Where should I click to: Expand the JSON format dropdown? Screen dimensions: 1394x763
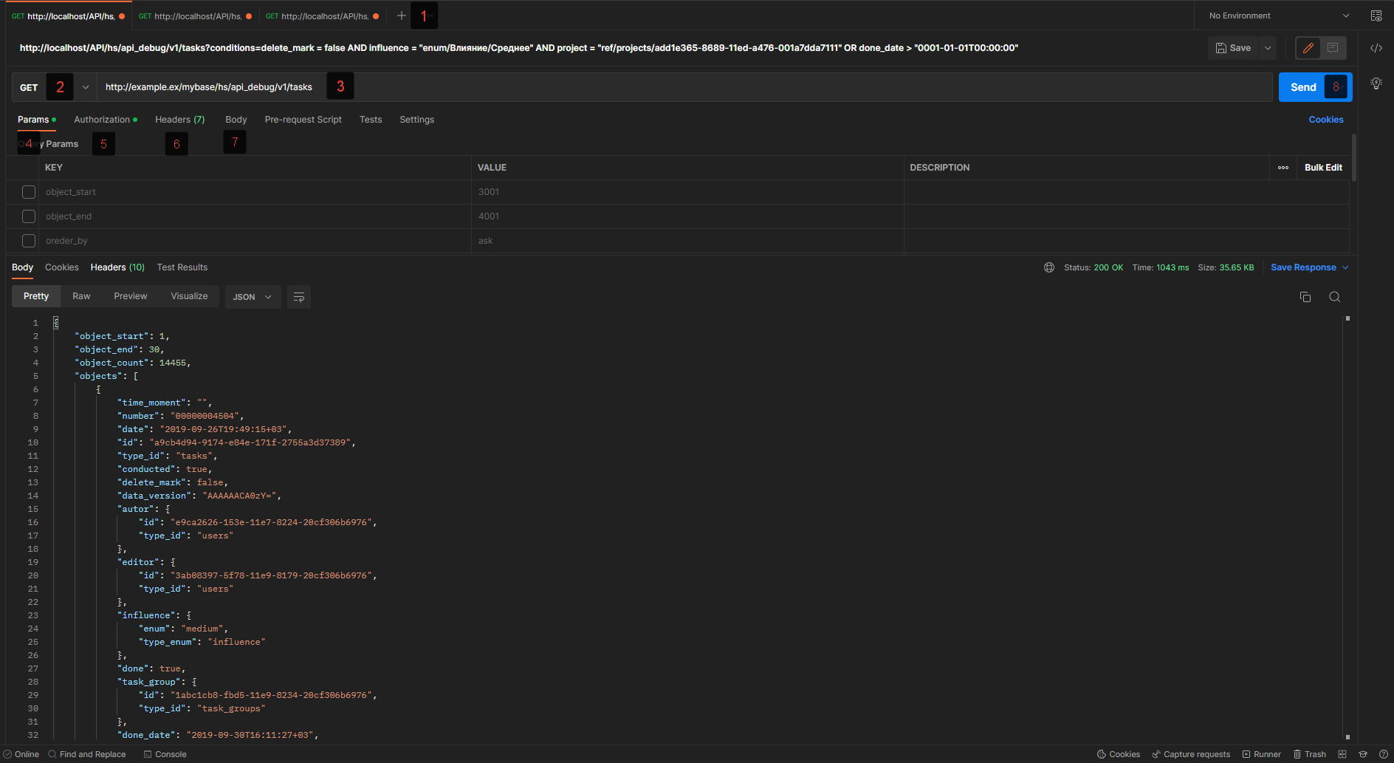(x=253, y=297)
